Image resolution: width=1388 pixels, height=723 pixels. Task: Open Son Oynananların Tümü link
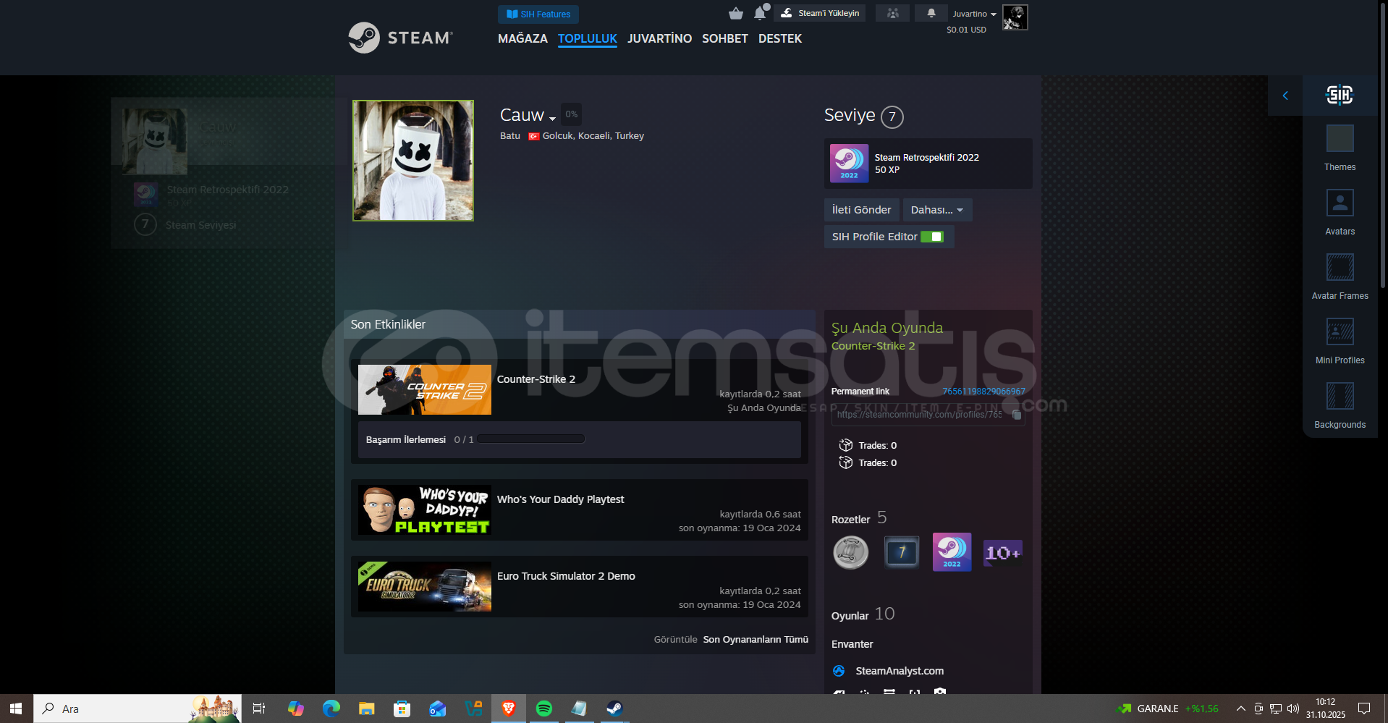pos(756,640)
